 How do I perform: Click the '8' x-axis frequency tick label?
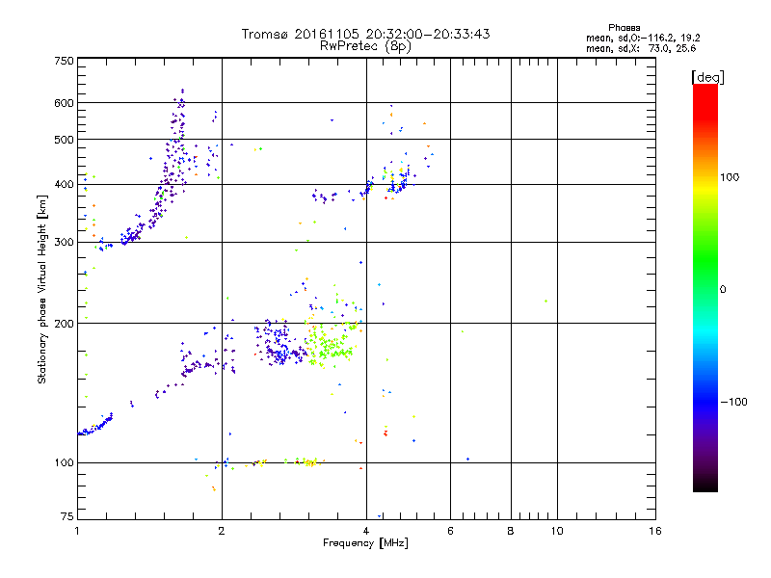tap(511, 531)
